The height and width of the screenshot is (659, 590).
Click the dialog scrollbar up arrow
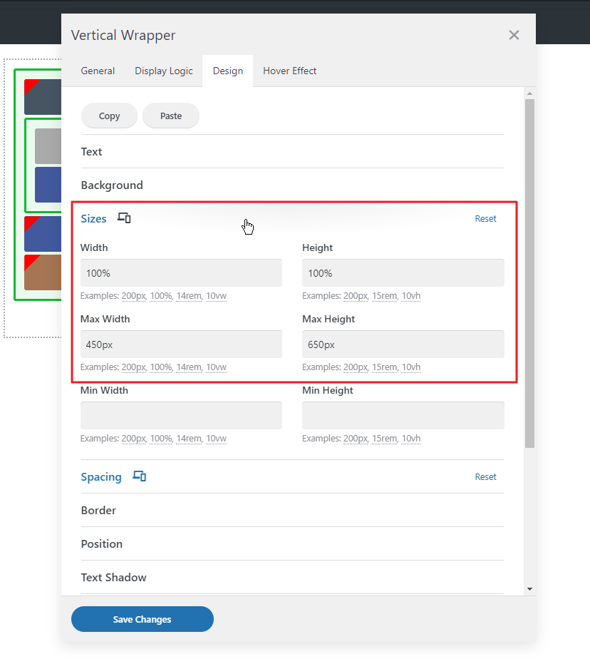[529, 93]
